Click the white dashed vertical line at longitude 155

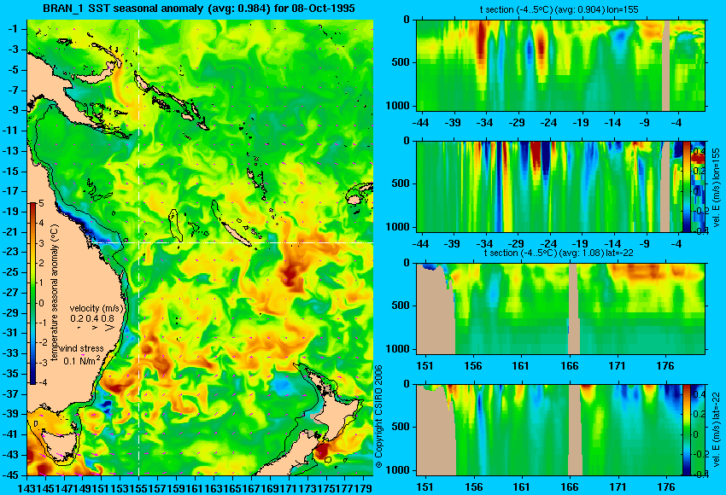point(139,247)
